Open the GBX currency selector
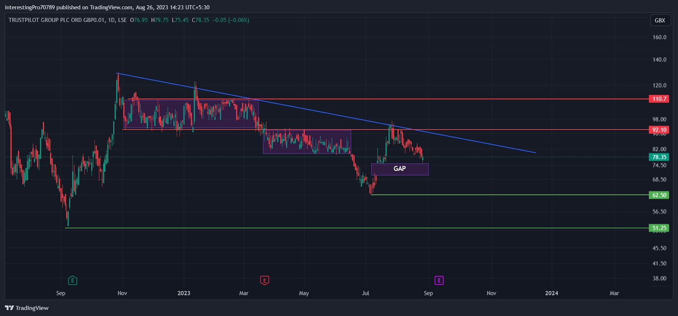This screenshot has width=678, height=316. tap(660, 20)
